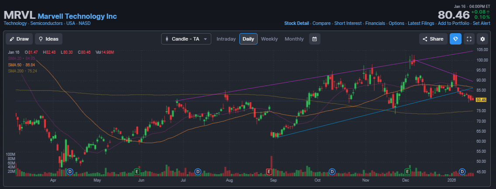Open Latest Filings
The image size is (496, 189).
tap(421, 24)
